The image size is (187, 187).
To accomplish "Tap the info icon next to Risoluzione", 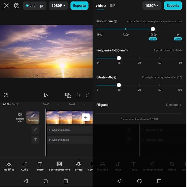I will (x=116, y=21).
